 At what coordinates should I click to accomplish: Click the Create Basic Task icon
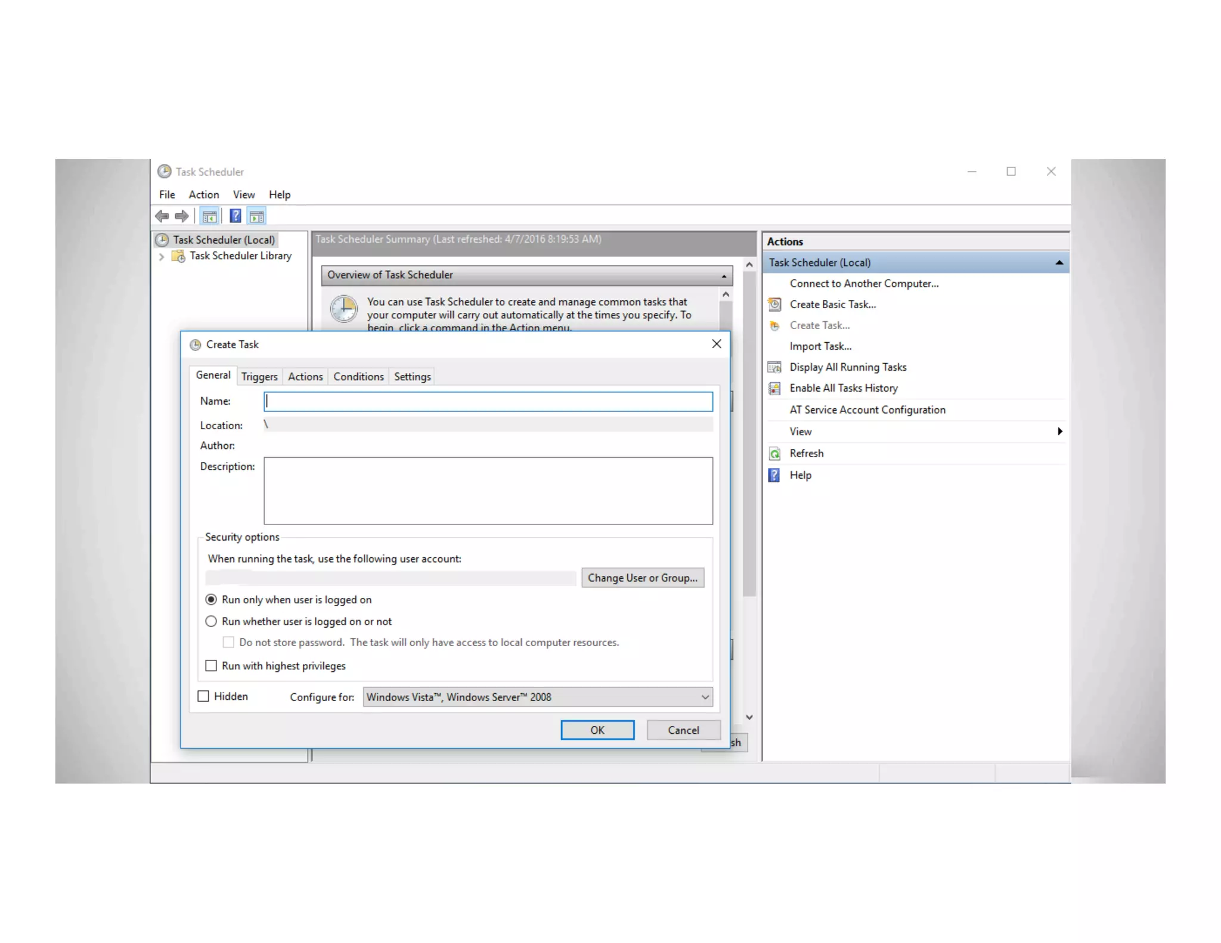[774, 305]
